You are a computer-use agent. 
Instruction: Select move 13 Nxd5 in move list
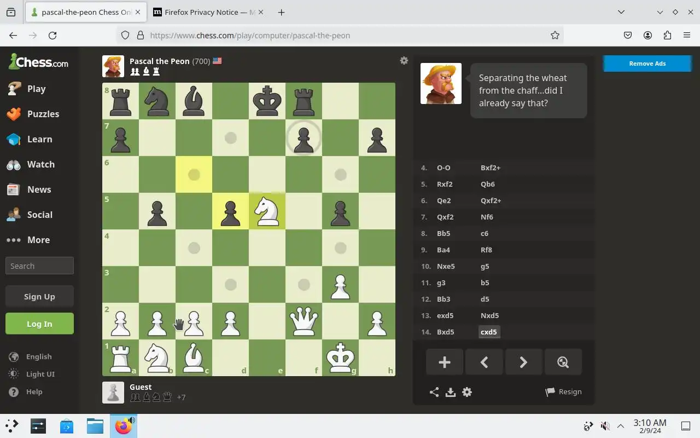click(x=489, y=315)
